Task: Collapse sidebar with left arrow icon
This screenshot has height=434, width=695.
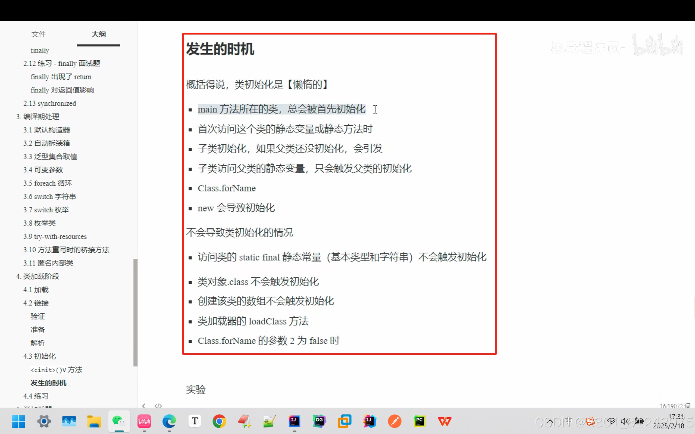Action: coord(144,405)
